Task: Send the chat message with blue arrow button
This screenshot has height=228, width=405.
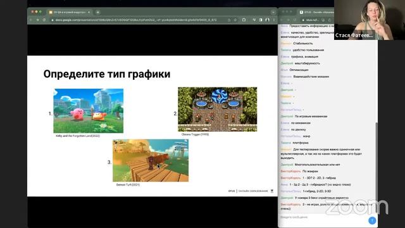Action: [372, 220]
